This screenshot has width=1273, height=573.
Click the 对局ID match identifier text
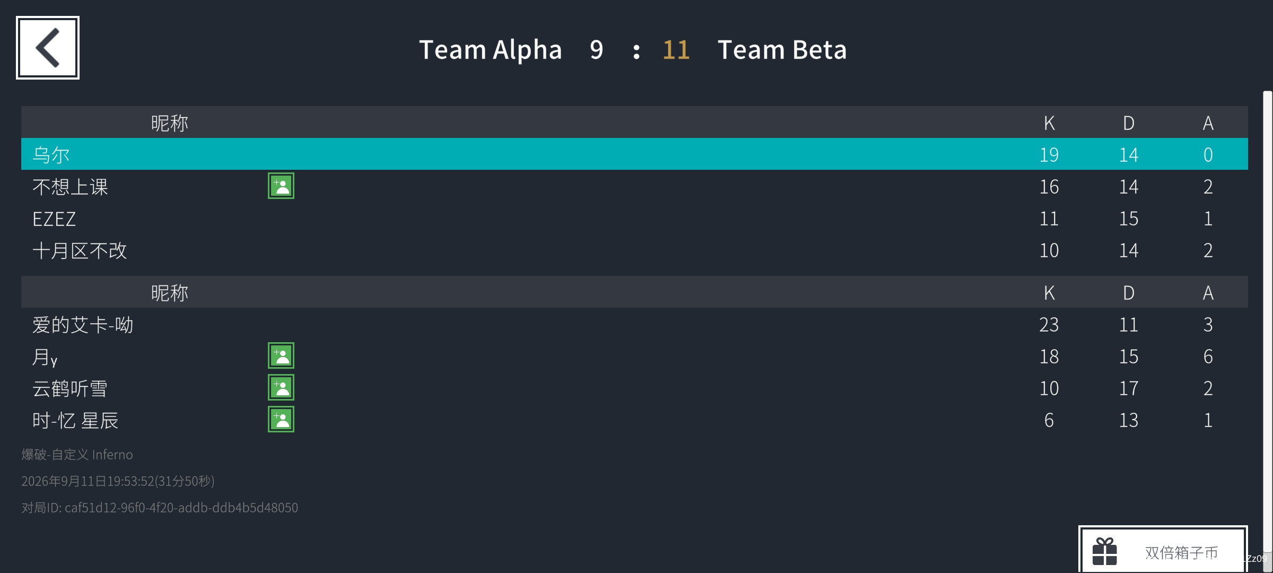click(160, 508)
